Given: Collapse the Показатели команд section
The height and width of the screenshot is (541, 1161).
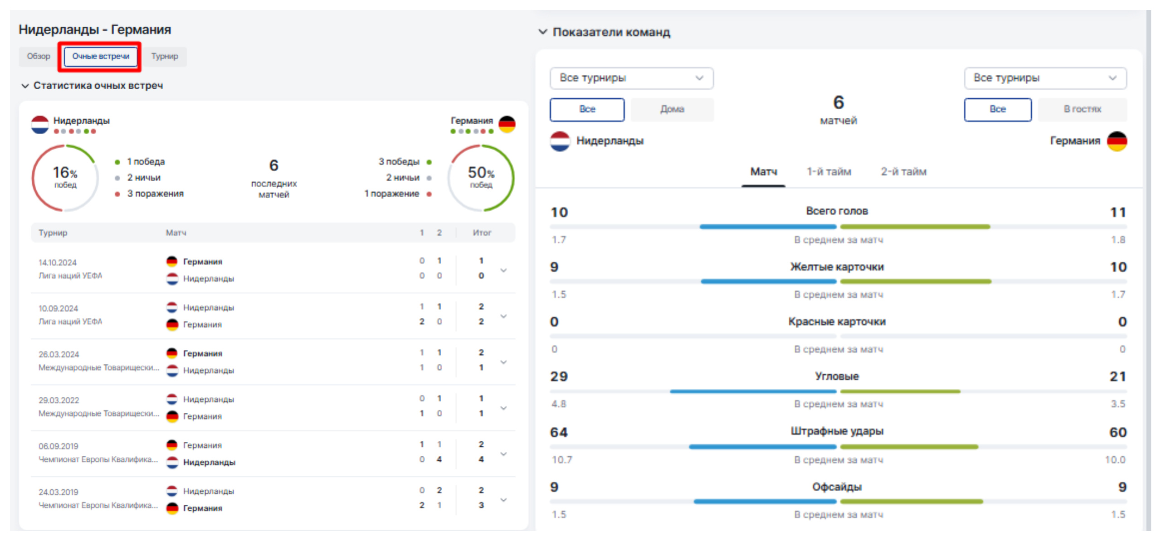Looking at the screenshot, I should point(543,32).
